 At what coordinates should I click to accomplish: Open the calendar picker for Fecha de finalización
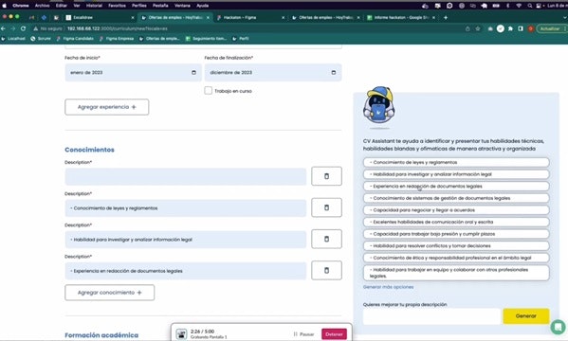point(334,72)
